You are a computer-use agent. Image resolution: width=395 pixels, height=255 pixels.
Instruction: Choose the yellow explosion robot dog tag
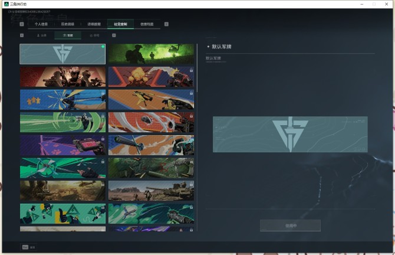(151, 77)
